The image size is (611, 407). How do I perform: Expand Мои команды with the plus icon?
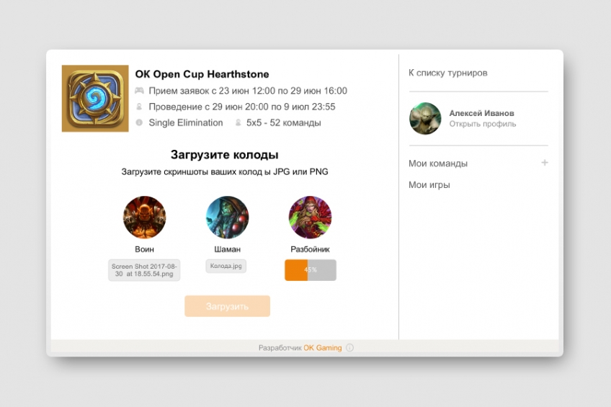[545, 162]
